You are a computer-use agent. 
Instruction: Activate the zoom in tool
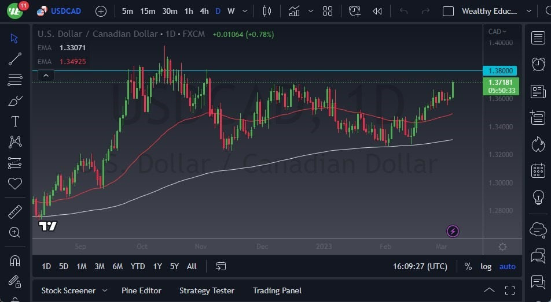[x=15, y=232]
